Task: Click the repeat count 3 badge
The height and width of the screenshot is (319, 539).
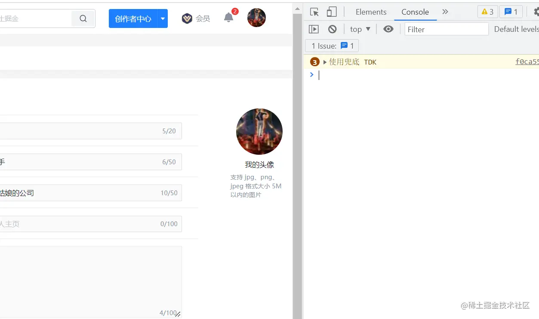Action: (x=315, y=62)
